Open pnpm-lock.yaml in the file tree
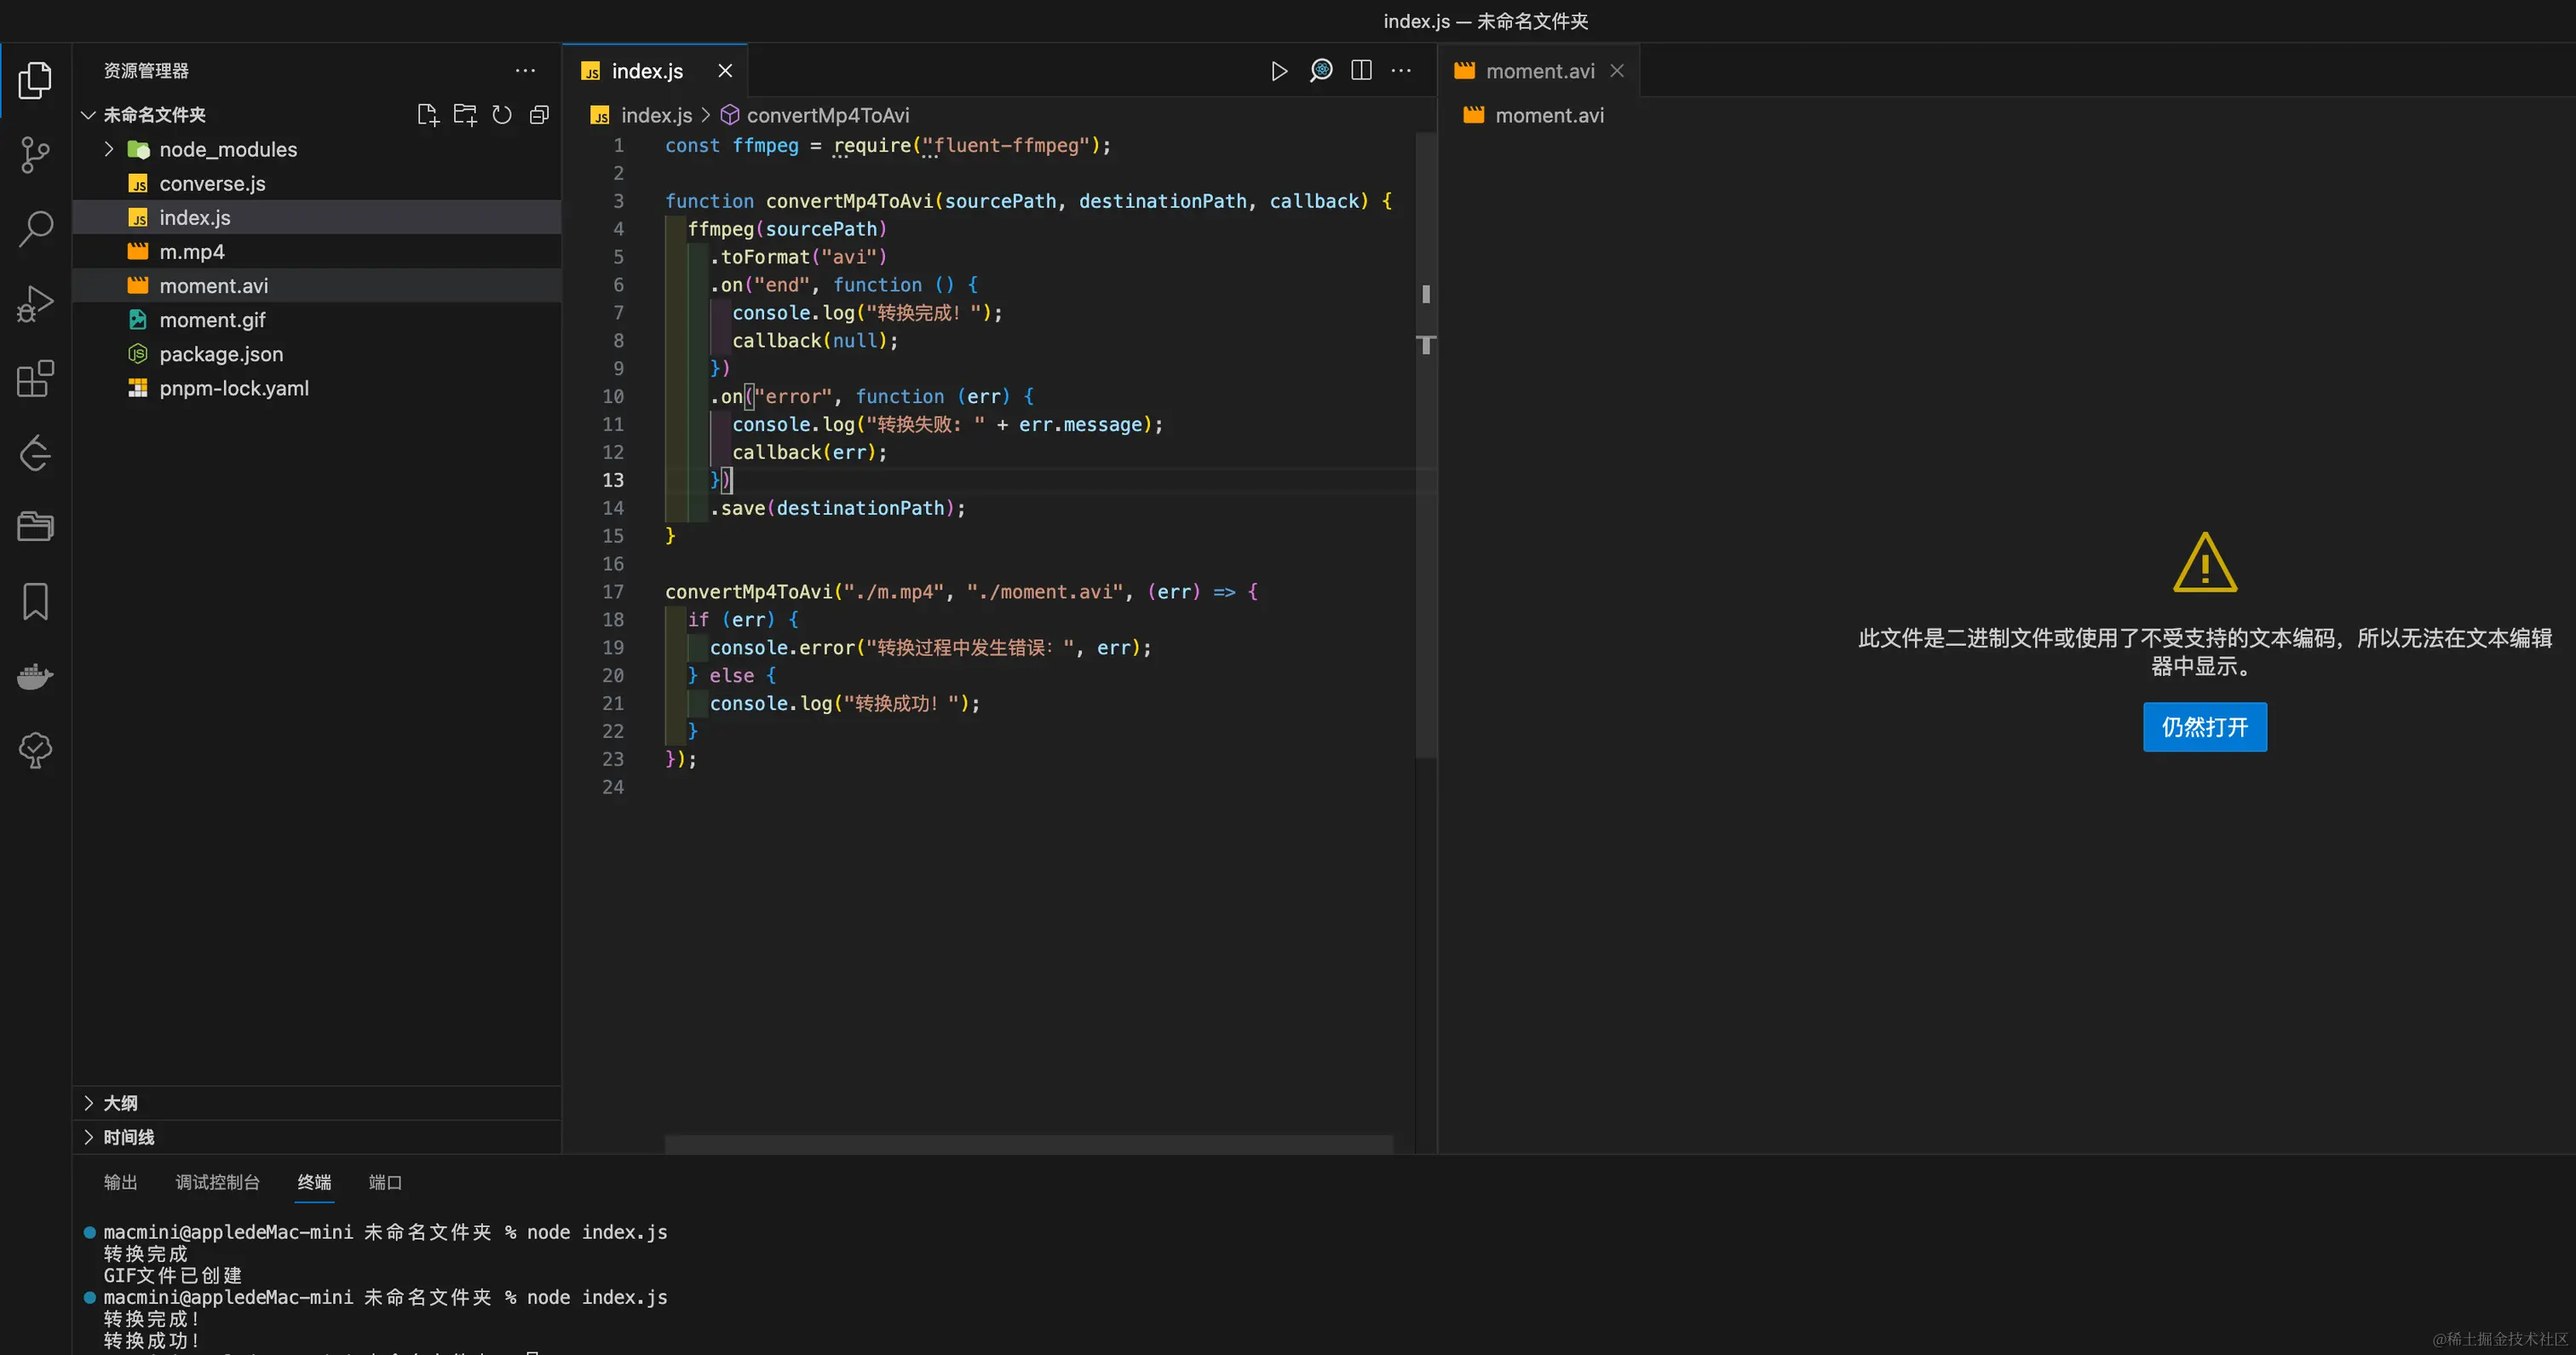 click(x=317, y=387)
